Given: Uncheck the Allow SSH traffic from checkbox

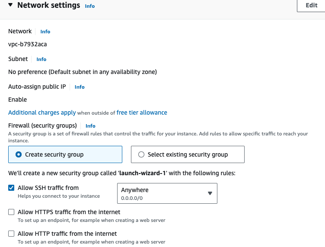Looking at the screenshot, I should (x=11, y=188).
